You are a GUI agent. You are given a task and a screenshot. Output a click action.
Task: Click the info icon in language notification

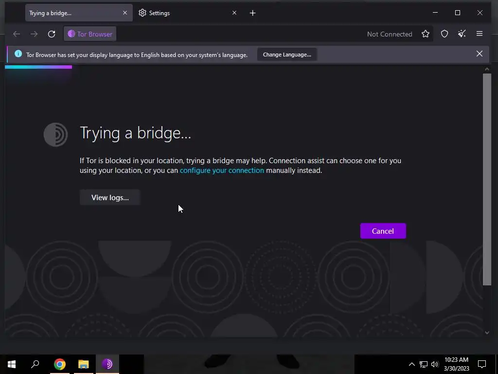tap(18, 54)
